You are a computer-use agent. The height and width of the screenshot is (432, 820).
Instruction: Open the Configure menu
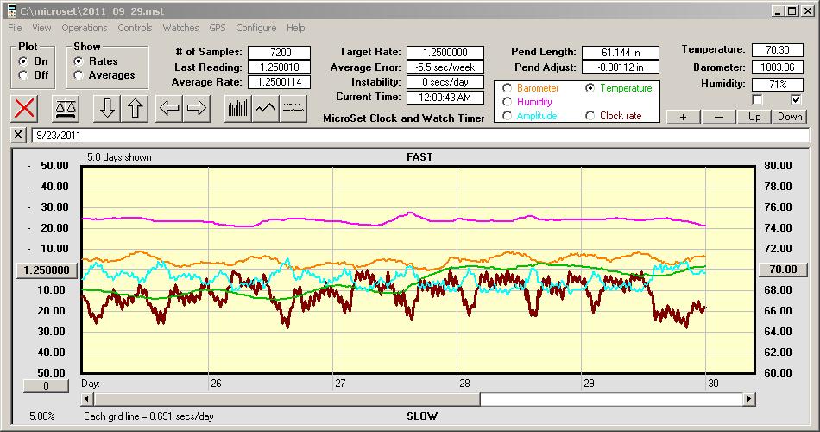256,28
